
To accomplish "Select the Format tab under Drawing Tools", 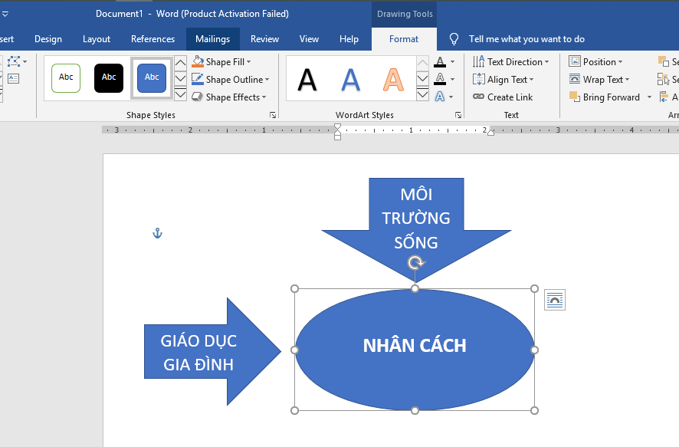I will click(404, 39).
